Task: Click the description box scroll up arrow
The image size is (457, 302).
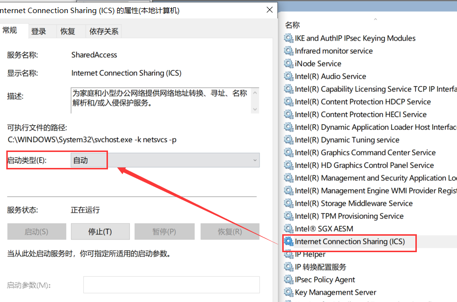Action: point(255,93)
